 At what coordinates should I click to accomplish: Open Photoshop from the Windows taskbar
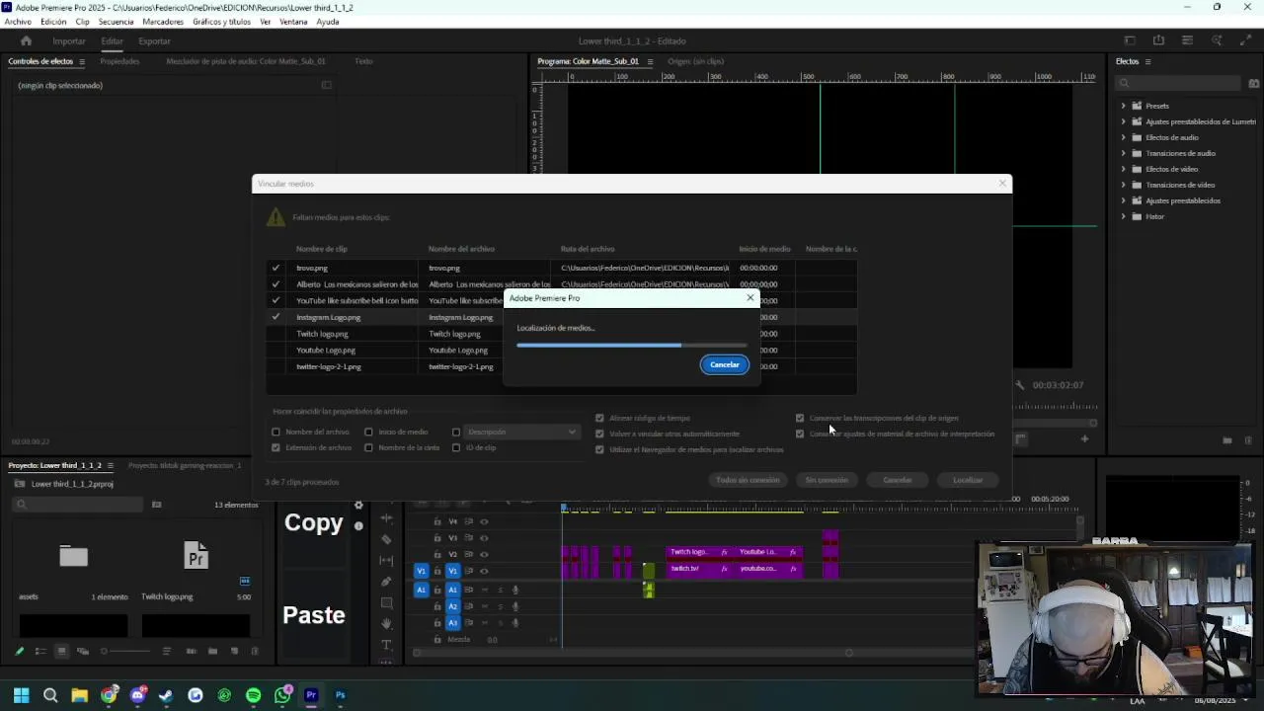click(x=340, y=695)
